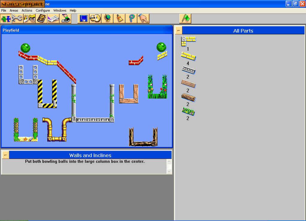Viewport: 306px width, 221px height.
Task: Open the Windows menu
Action: [x=60, y=10]
